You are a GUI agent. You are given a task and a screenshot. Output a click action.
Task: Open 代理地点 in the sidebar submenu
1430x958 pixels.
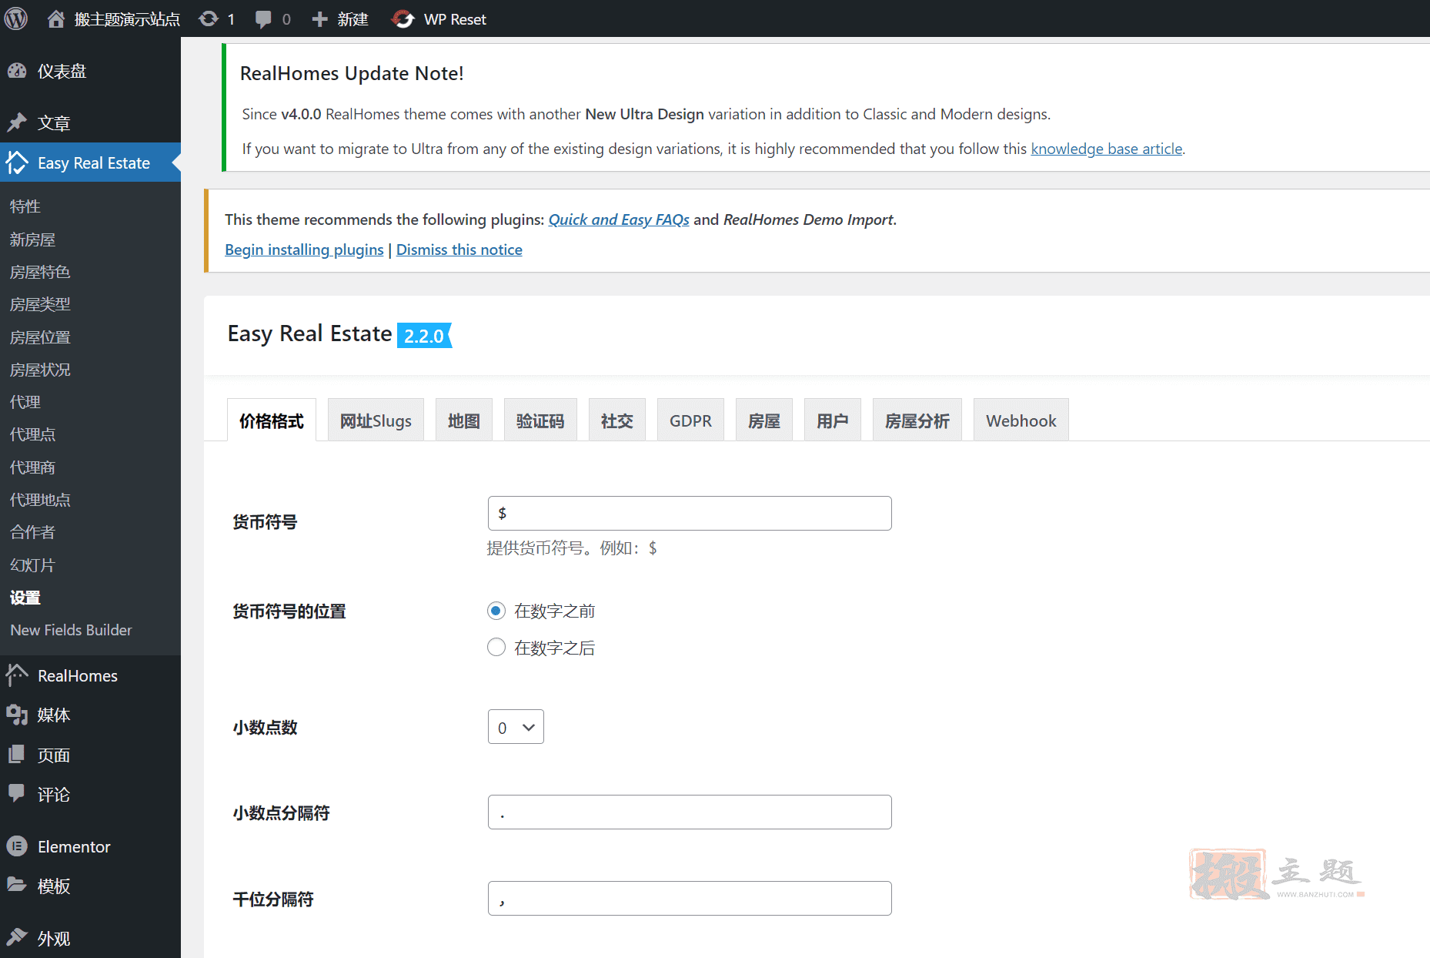(x=40, y=500)
